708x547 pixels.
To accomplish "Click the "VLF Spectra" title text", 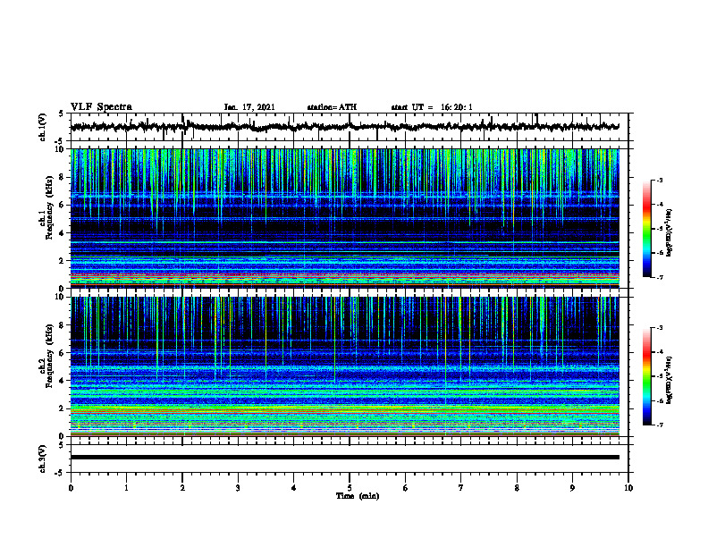I will pos(101,106).
